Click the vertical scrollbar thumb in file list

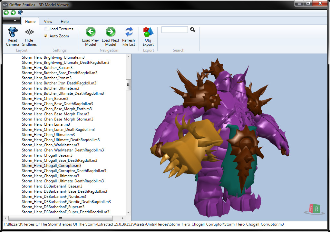tap(128, 85)
